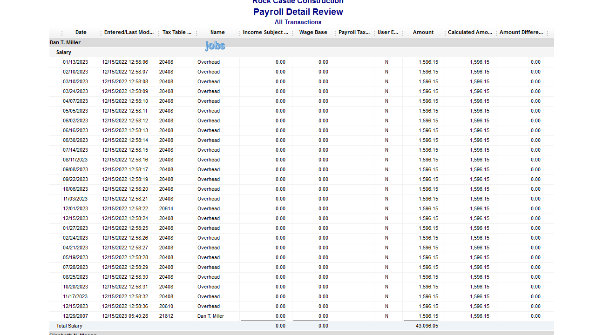Click resize handle between Name and Income Subject
The image size is (596, 335).
click(x=239, y=33)
